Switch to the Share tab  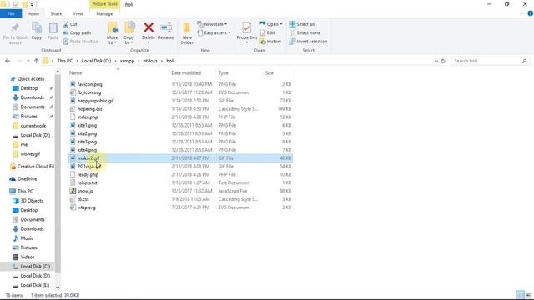tap(56, 14)
